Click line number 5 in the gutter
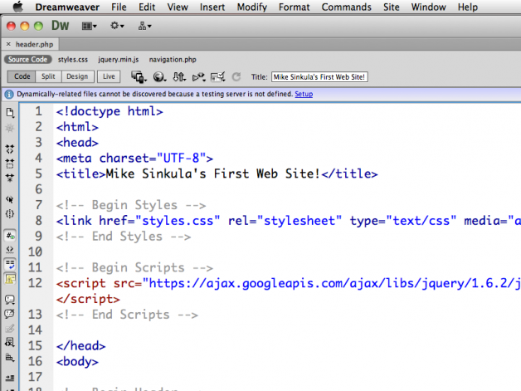The image size is (521, 391). click(x=39, y=174)
